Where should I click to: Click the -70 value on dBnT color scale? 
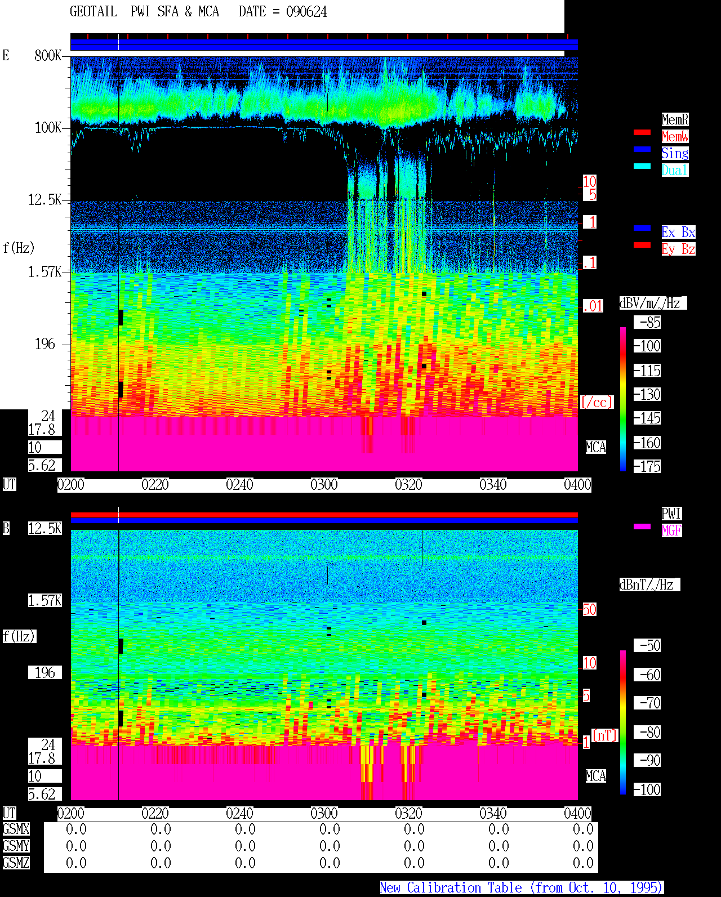(x=647, y=703)
